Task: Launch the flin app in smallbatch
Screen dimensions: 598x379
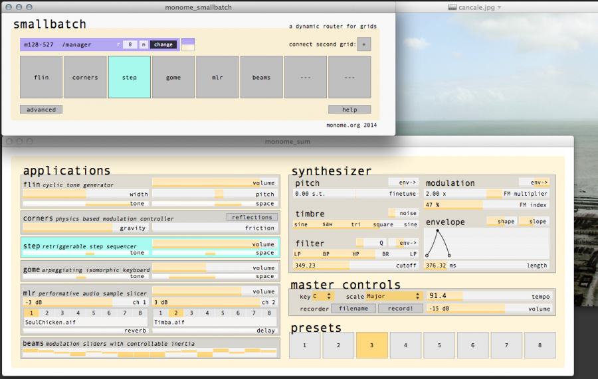Action: pos(41,77)
